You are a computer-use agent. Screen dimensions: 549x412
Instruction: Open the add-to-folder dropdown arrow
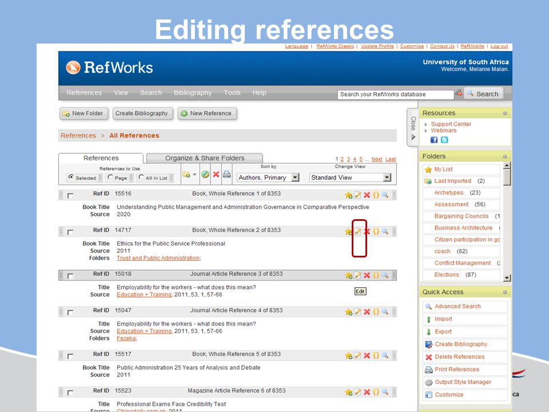point(194,174)
